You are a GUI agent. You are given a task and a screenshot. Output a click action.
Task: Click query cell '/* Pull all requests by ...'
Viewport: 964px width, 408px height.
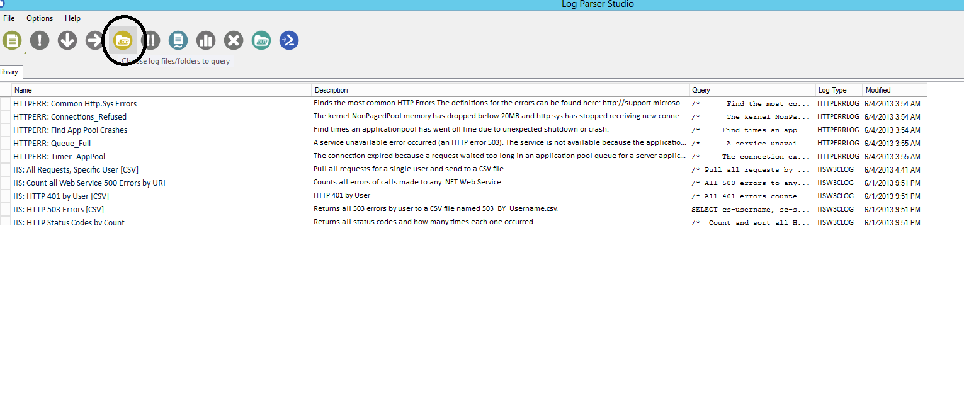point(751,170)
